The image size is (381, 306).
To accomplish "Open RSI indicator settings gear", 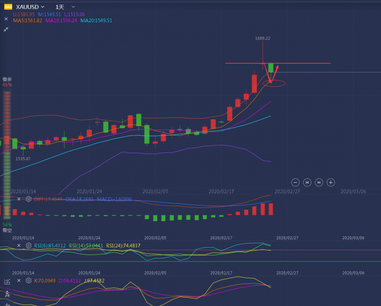I will (x=29, y=245).
